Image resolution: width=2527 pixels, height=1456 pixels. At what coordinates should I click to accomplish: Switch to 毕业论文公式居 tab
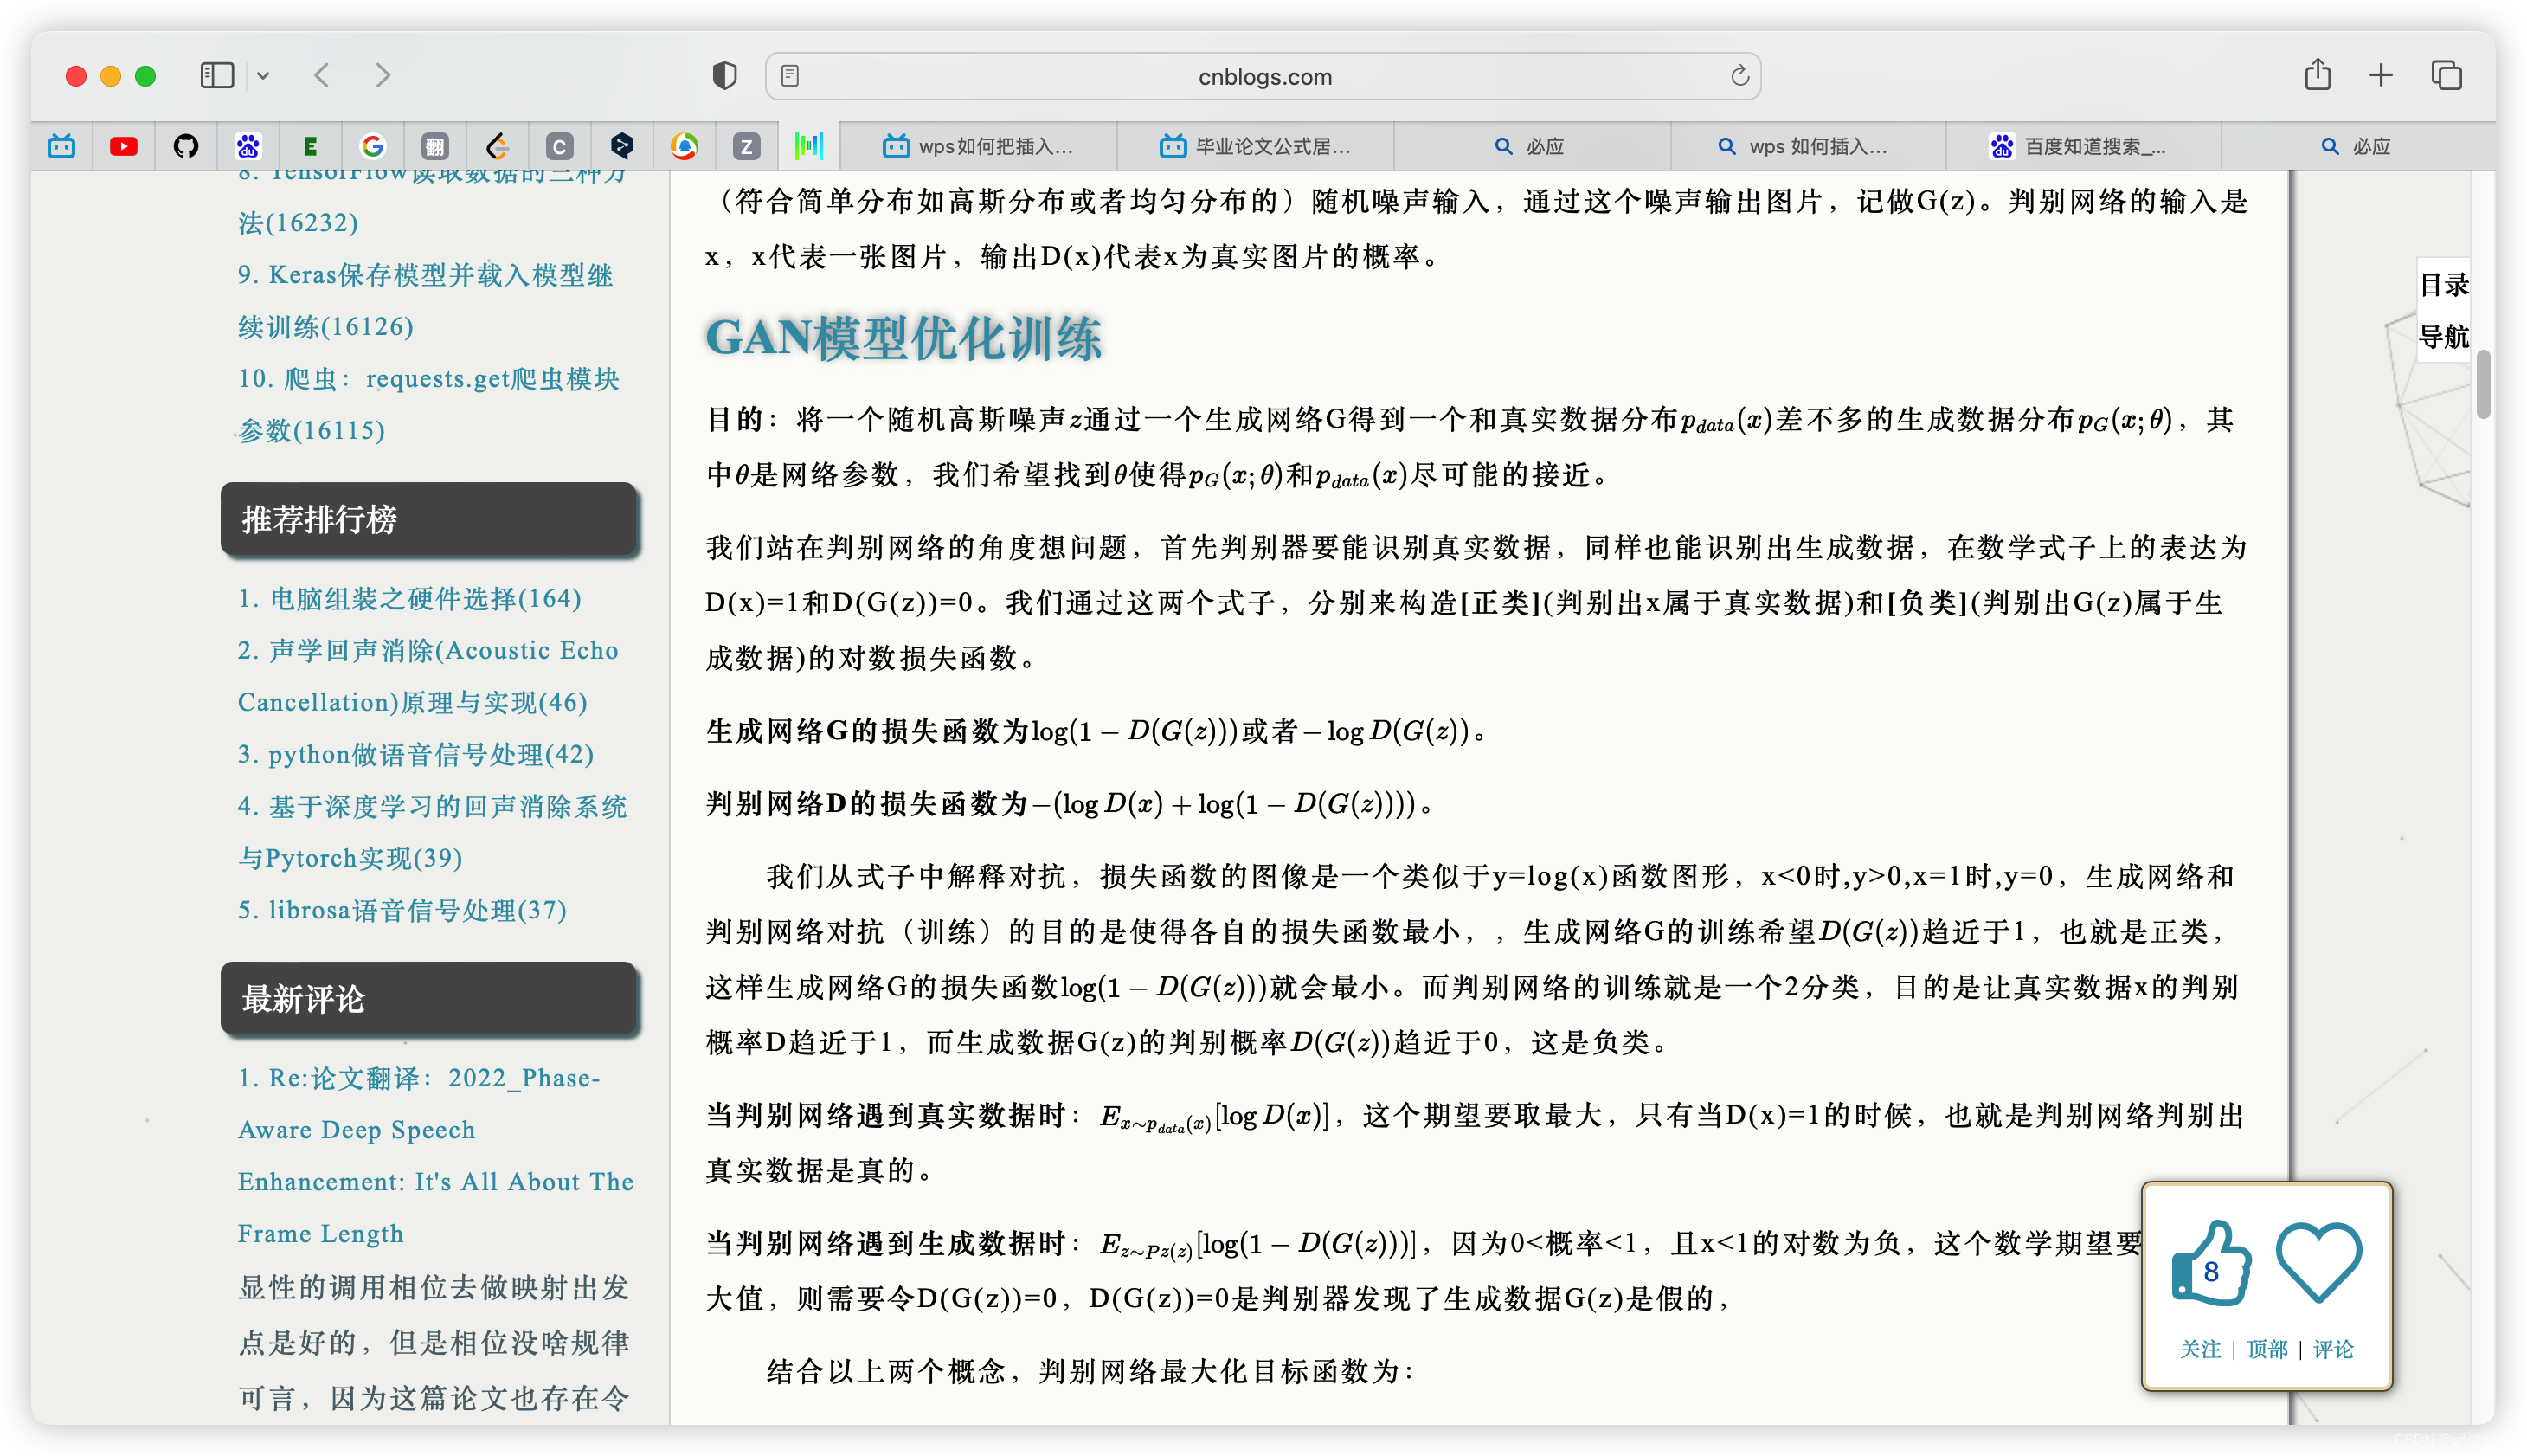point(1256,147)
